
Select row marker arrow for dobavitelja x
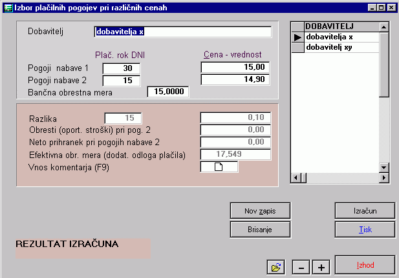297,37
